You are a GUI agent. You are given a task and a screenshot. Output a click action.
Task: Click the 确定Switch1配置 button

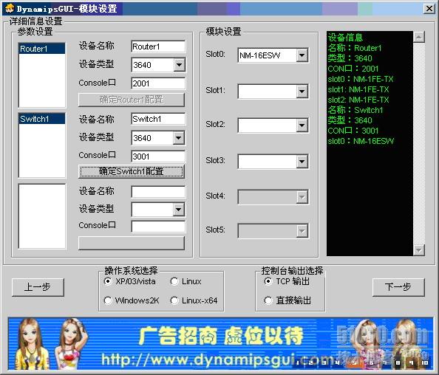[132, 171]
